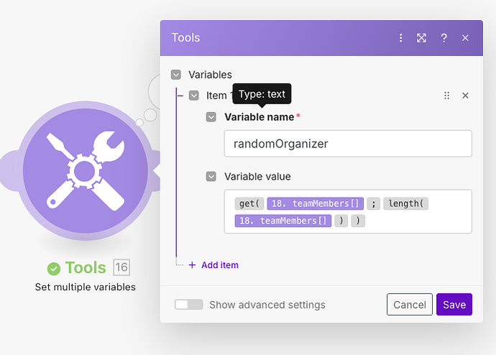This screenshot has width=496, height=355.
Task: Cancel the Tools dialog
Action: click(410, 305)
